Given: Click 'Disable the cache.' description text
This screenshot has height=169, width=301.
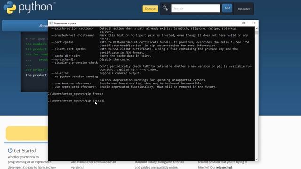Looking at the screenshot, I should click(115, 60).
